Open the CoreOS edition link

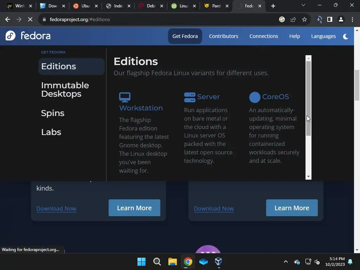pos(276,97)
